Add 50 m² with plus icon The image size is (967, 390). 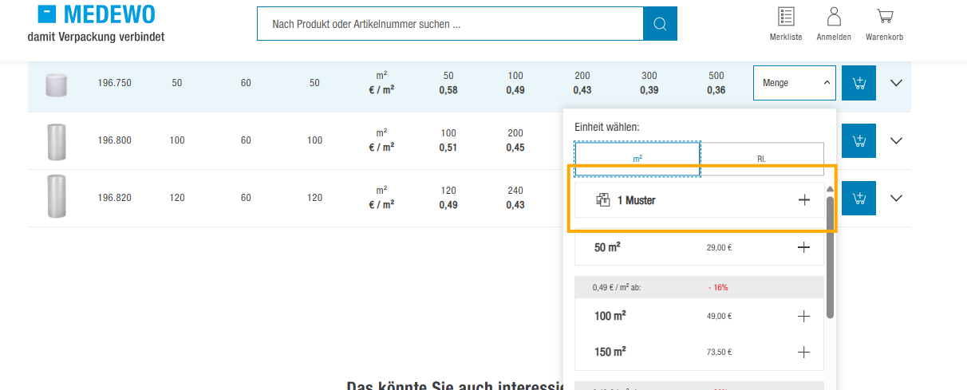(804, 247)
